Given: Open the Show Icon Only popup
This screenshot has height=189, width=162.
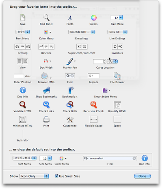Looking at the screenshot, I should (x=34, y=176).
